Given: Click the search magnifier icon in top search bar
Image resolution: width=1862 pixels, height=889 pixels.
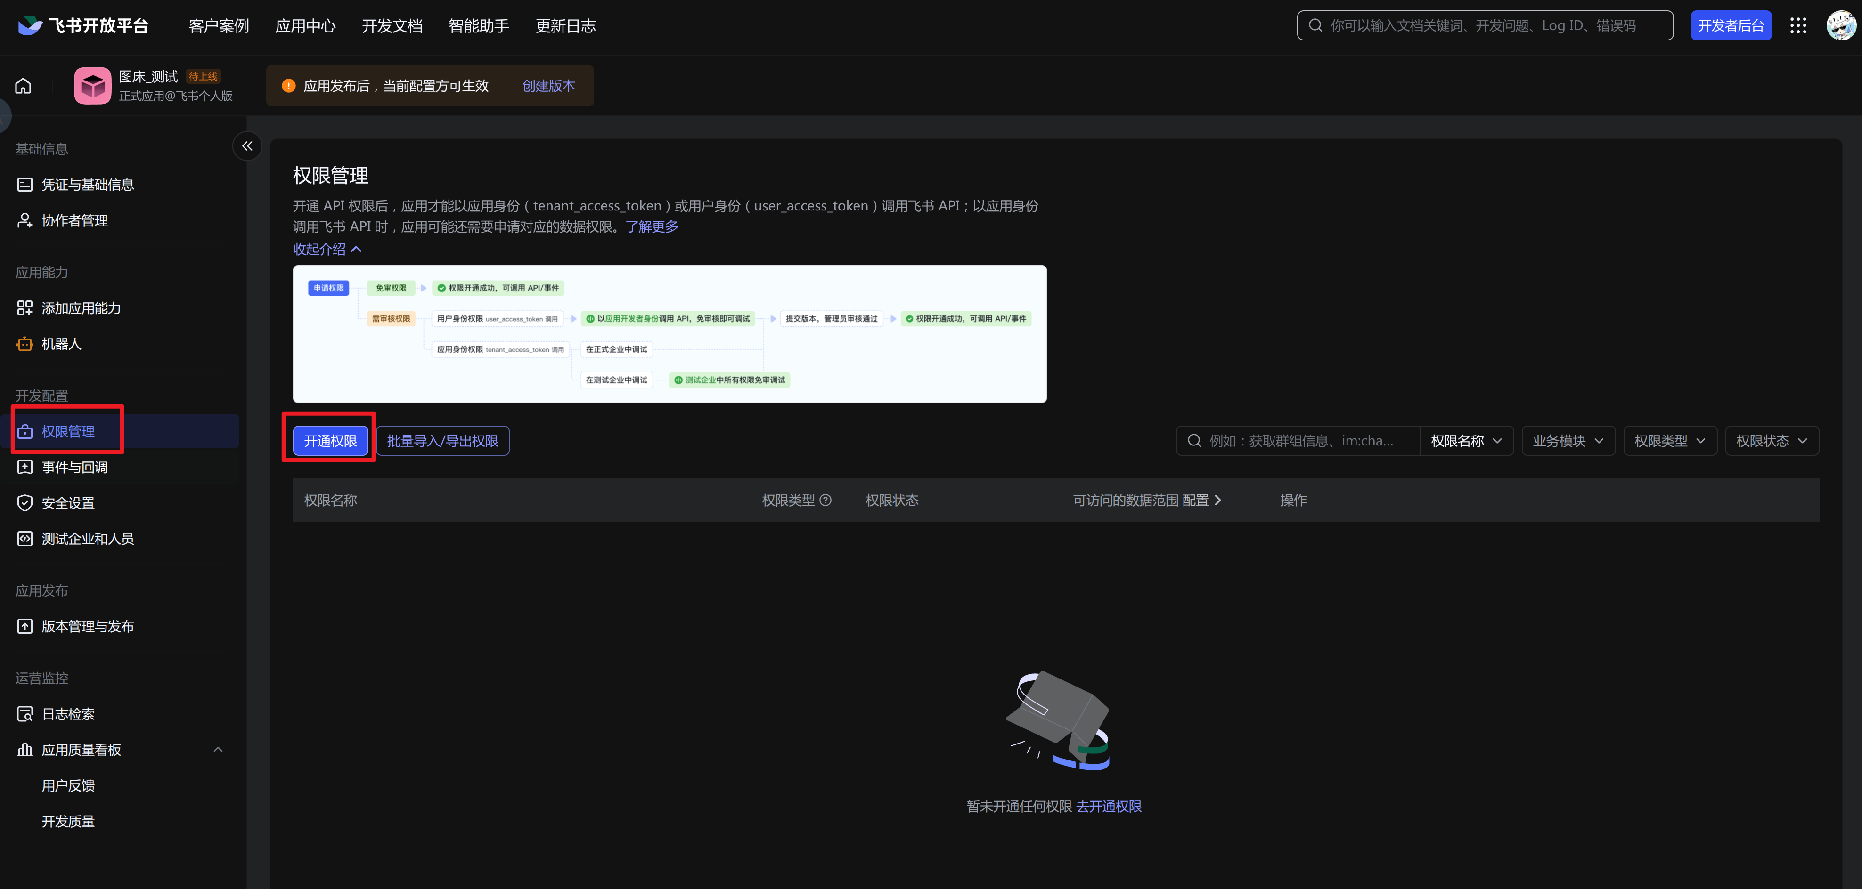Looking at the screenshot, I should click(1315, 26).
